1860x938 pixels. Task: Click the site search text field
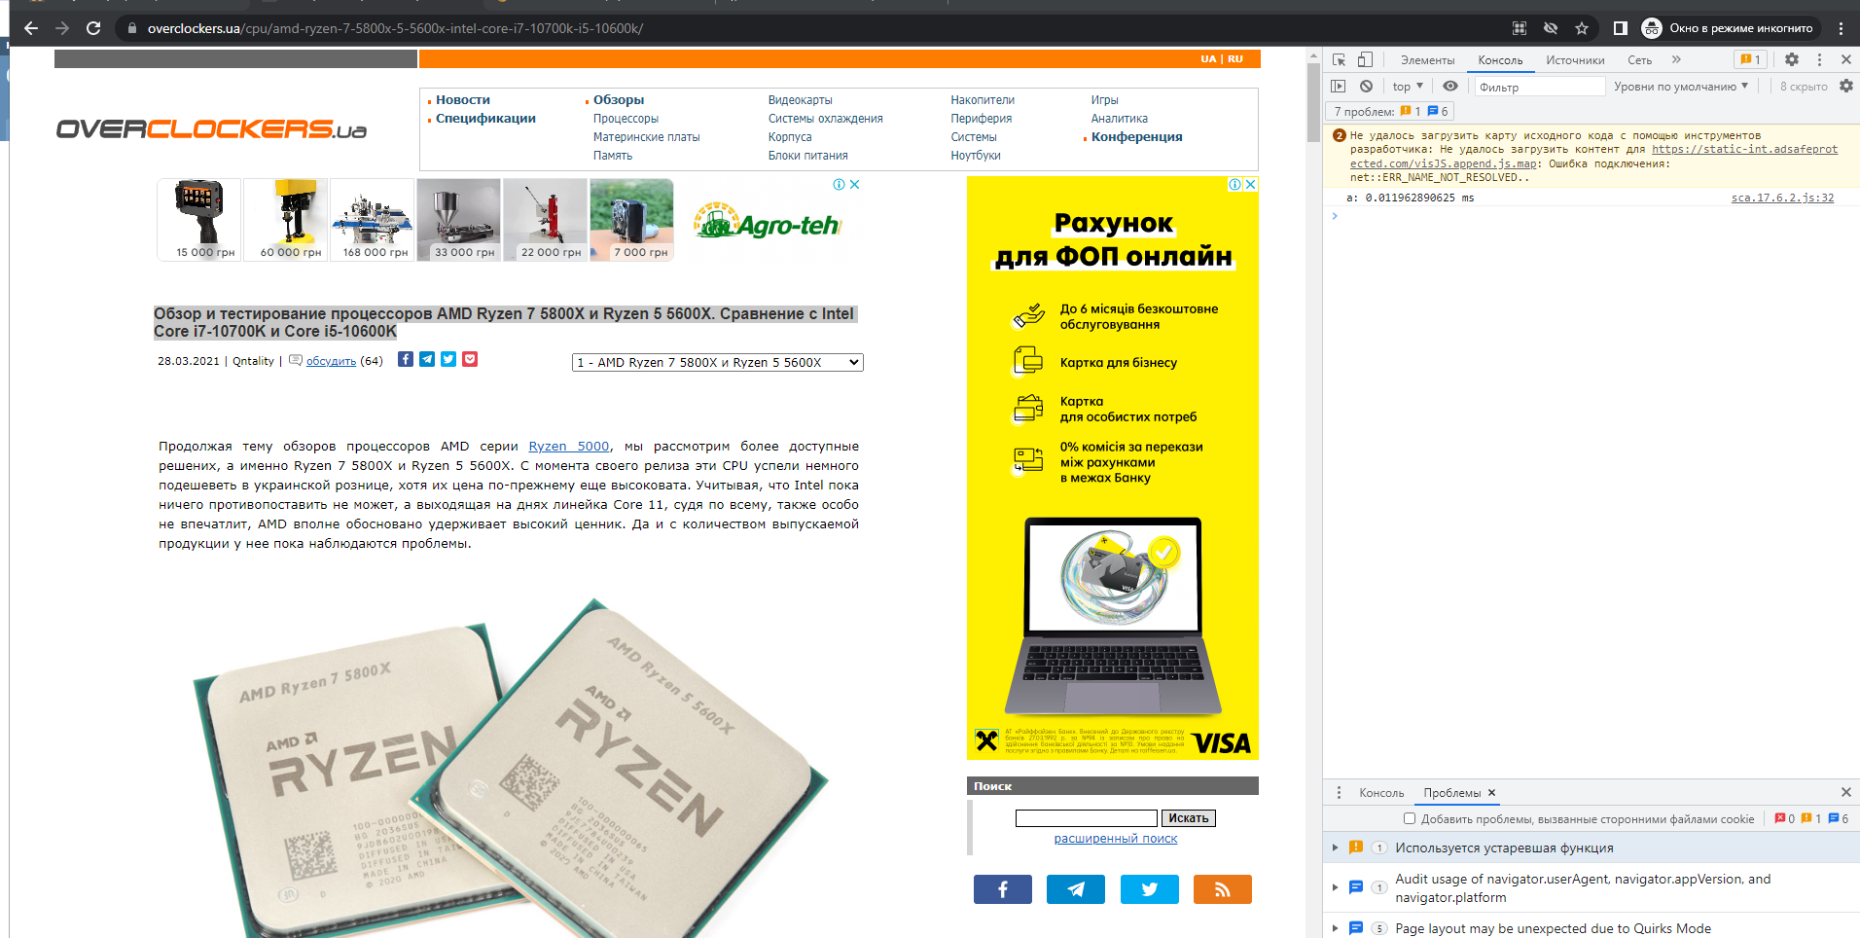pyautogui.click(x=1087, y=818)
